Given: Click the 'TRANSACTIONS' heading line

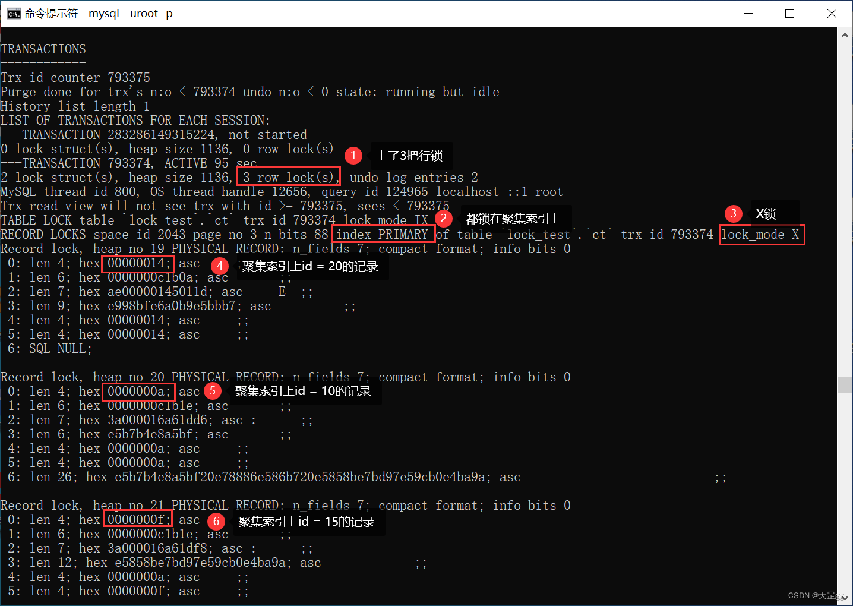Looking at the screenshot, I should pos(43,49).
